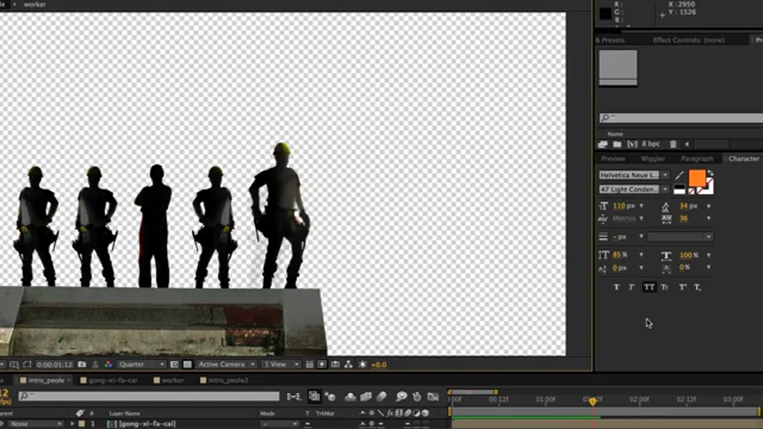Click the eyedropper in the Character panel

coord(680,176)
